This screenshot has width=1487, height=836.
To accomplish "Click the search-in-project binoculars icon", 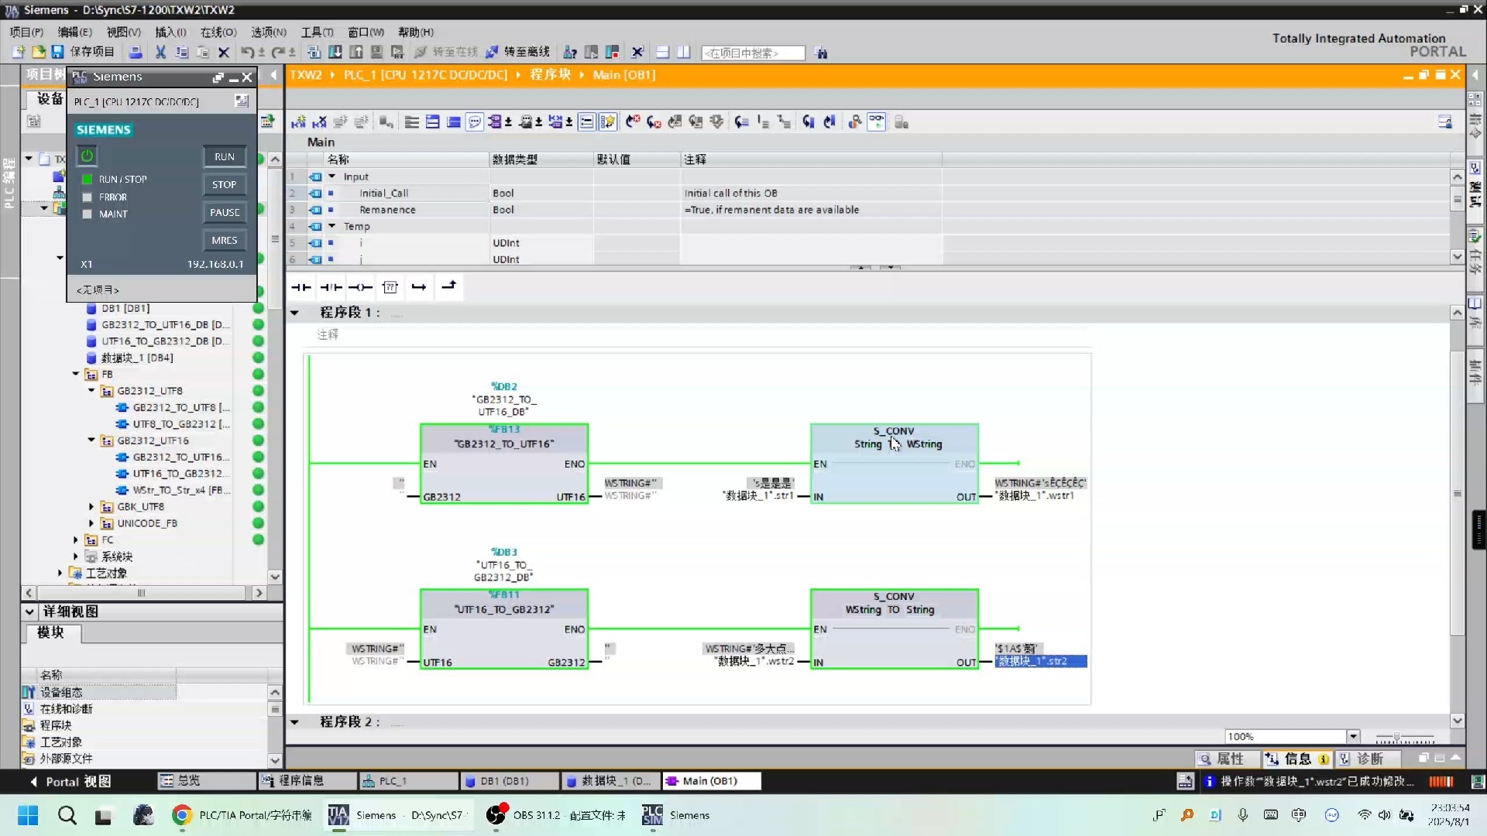I will 822,53.
